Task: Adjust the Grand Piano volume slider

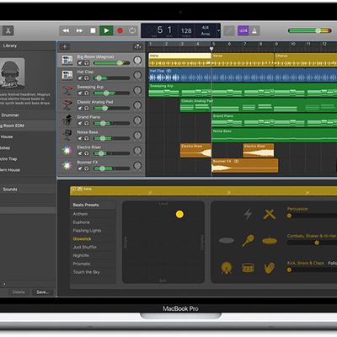Action: click(x=111, y=123)
